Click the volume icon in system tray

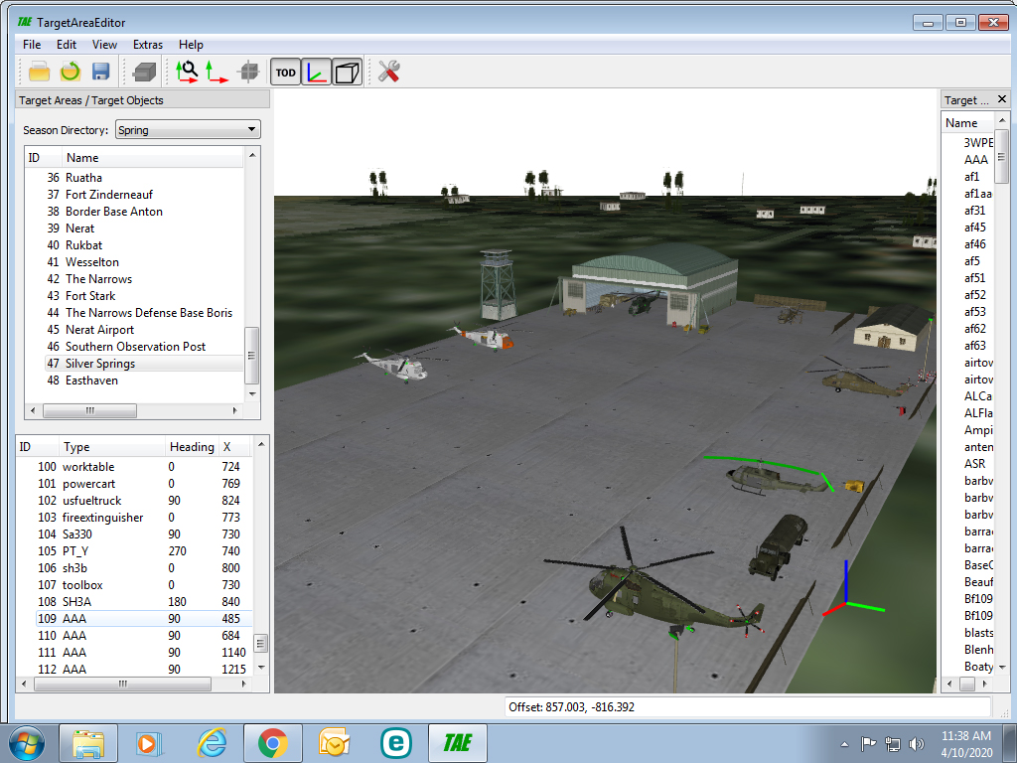click(916, 743)
